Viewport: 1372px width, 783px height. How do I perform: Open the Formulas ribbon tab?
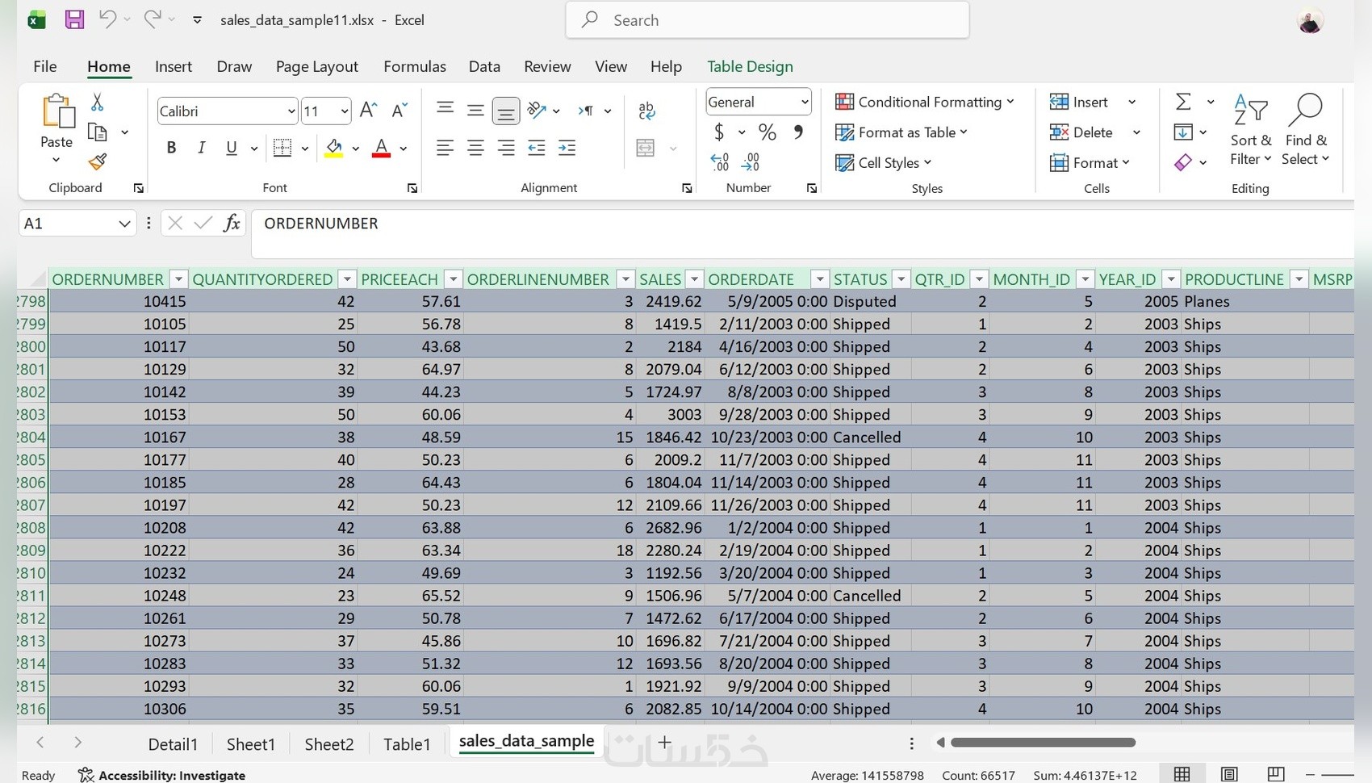click(x=414, y=66)
